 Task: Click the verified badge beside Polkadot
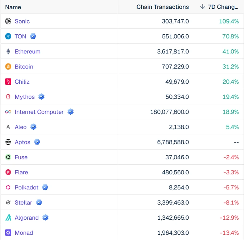[45, 187]
